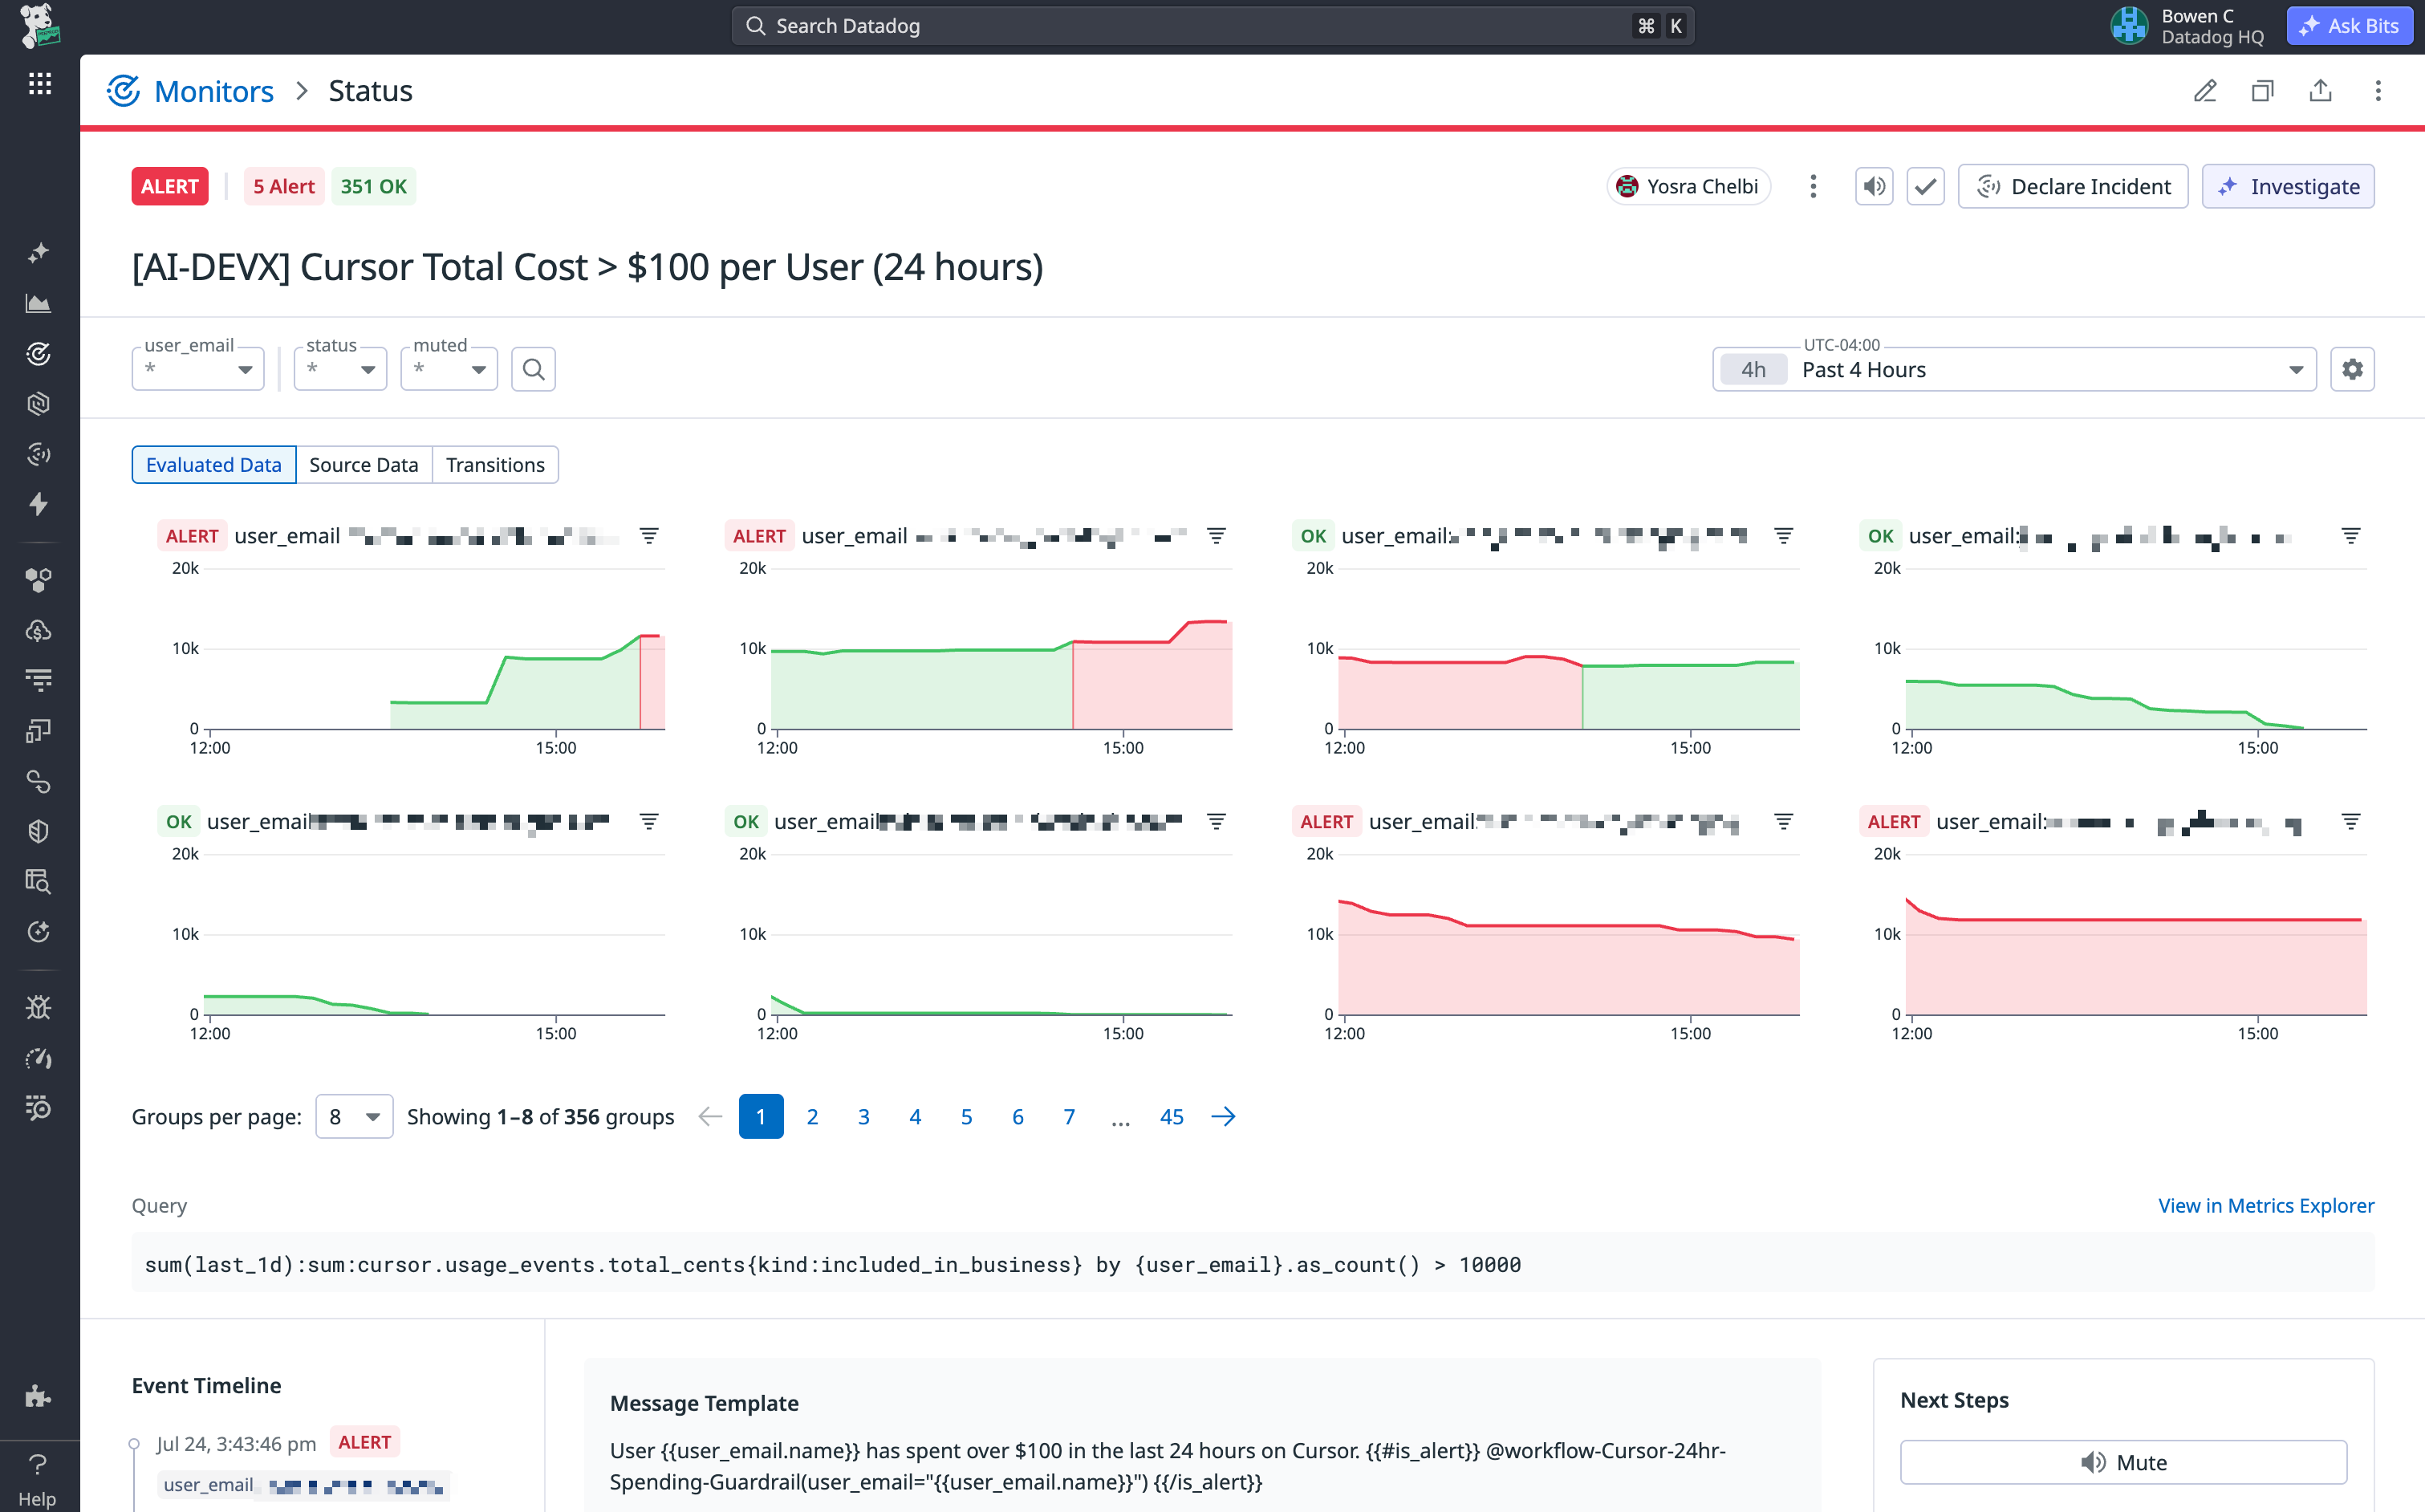Open the Groups per page dropdown
Image resolution: width=2425 pixels, height=1512 pixels.
(x=354, y=1116)
